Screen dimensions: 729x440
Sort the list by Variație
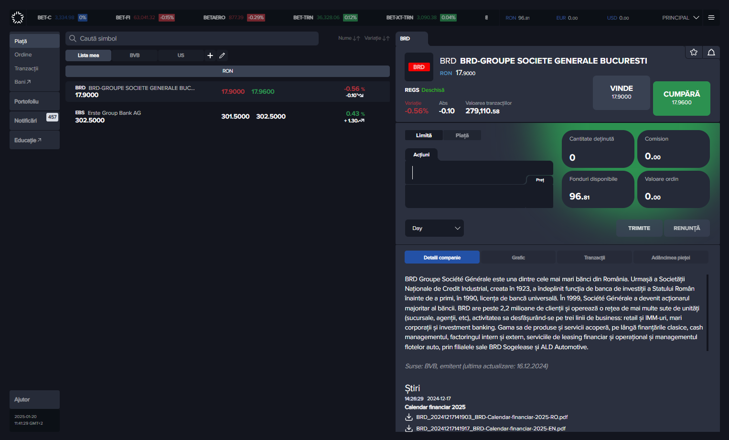point(377,38)
